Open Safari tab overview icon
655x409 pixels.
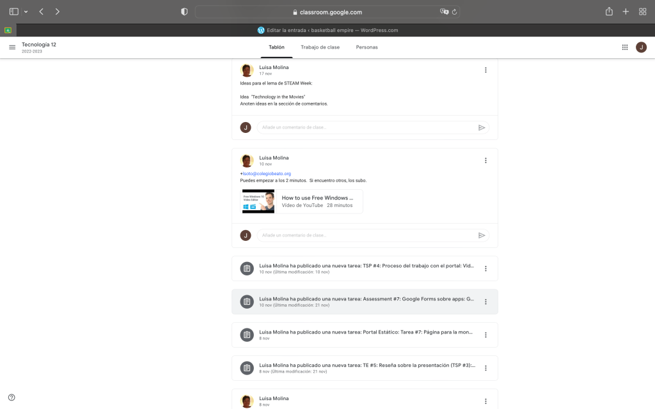pos(643,12)
